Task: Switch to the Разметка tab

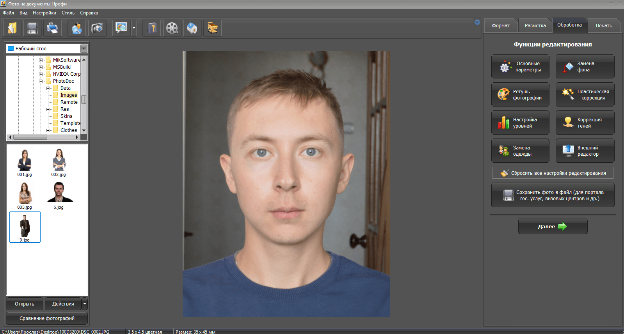Action: click(x=535, y=26)
